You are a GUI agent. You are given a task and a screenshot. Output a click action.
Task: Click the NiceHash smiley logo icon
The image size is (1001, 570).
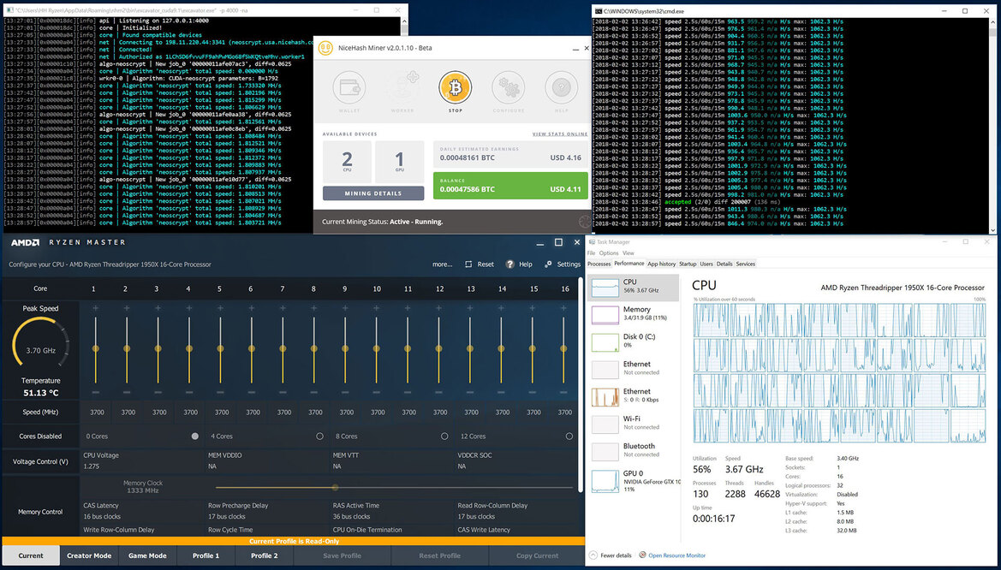(325, 49)
